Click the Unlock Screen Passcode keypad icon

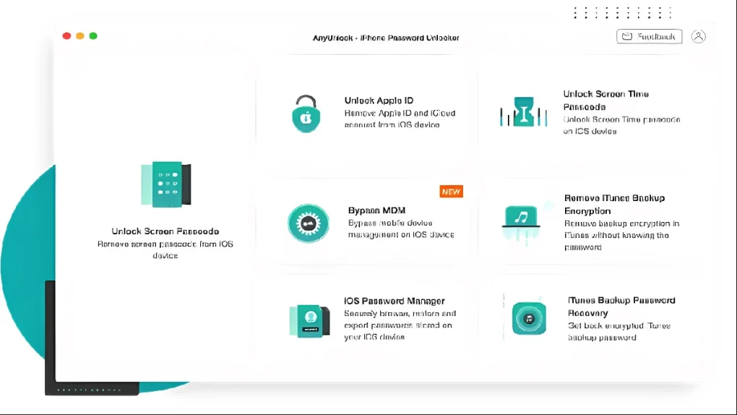point(166,184)
